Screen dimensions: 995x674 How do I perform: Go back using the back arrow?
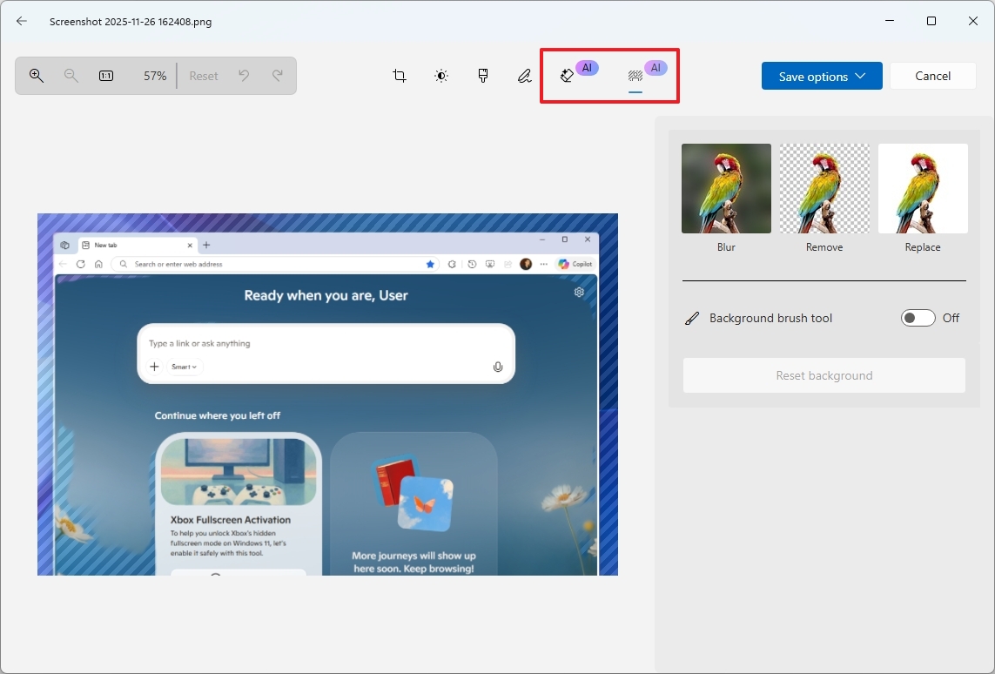tap(22, 21)
